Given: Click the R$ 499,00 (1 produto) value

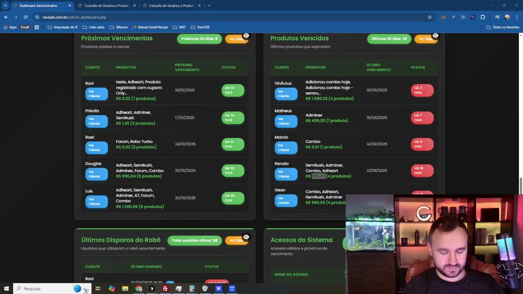Looking at the screenshot, I should 327,120.
